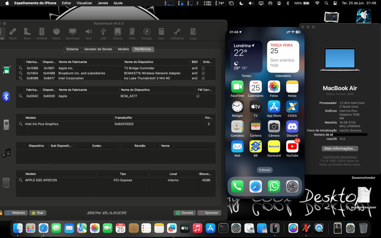Click magnifier icon for Ice Lake Thunderbolt row
Image resolution: width=381 pixels, height=238 pixels.
point(21,78)
